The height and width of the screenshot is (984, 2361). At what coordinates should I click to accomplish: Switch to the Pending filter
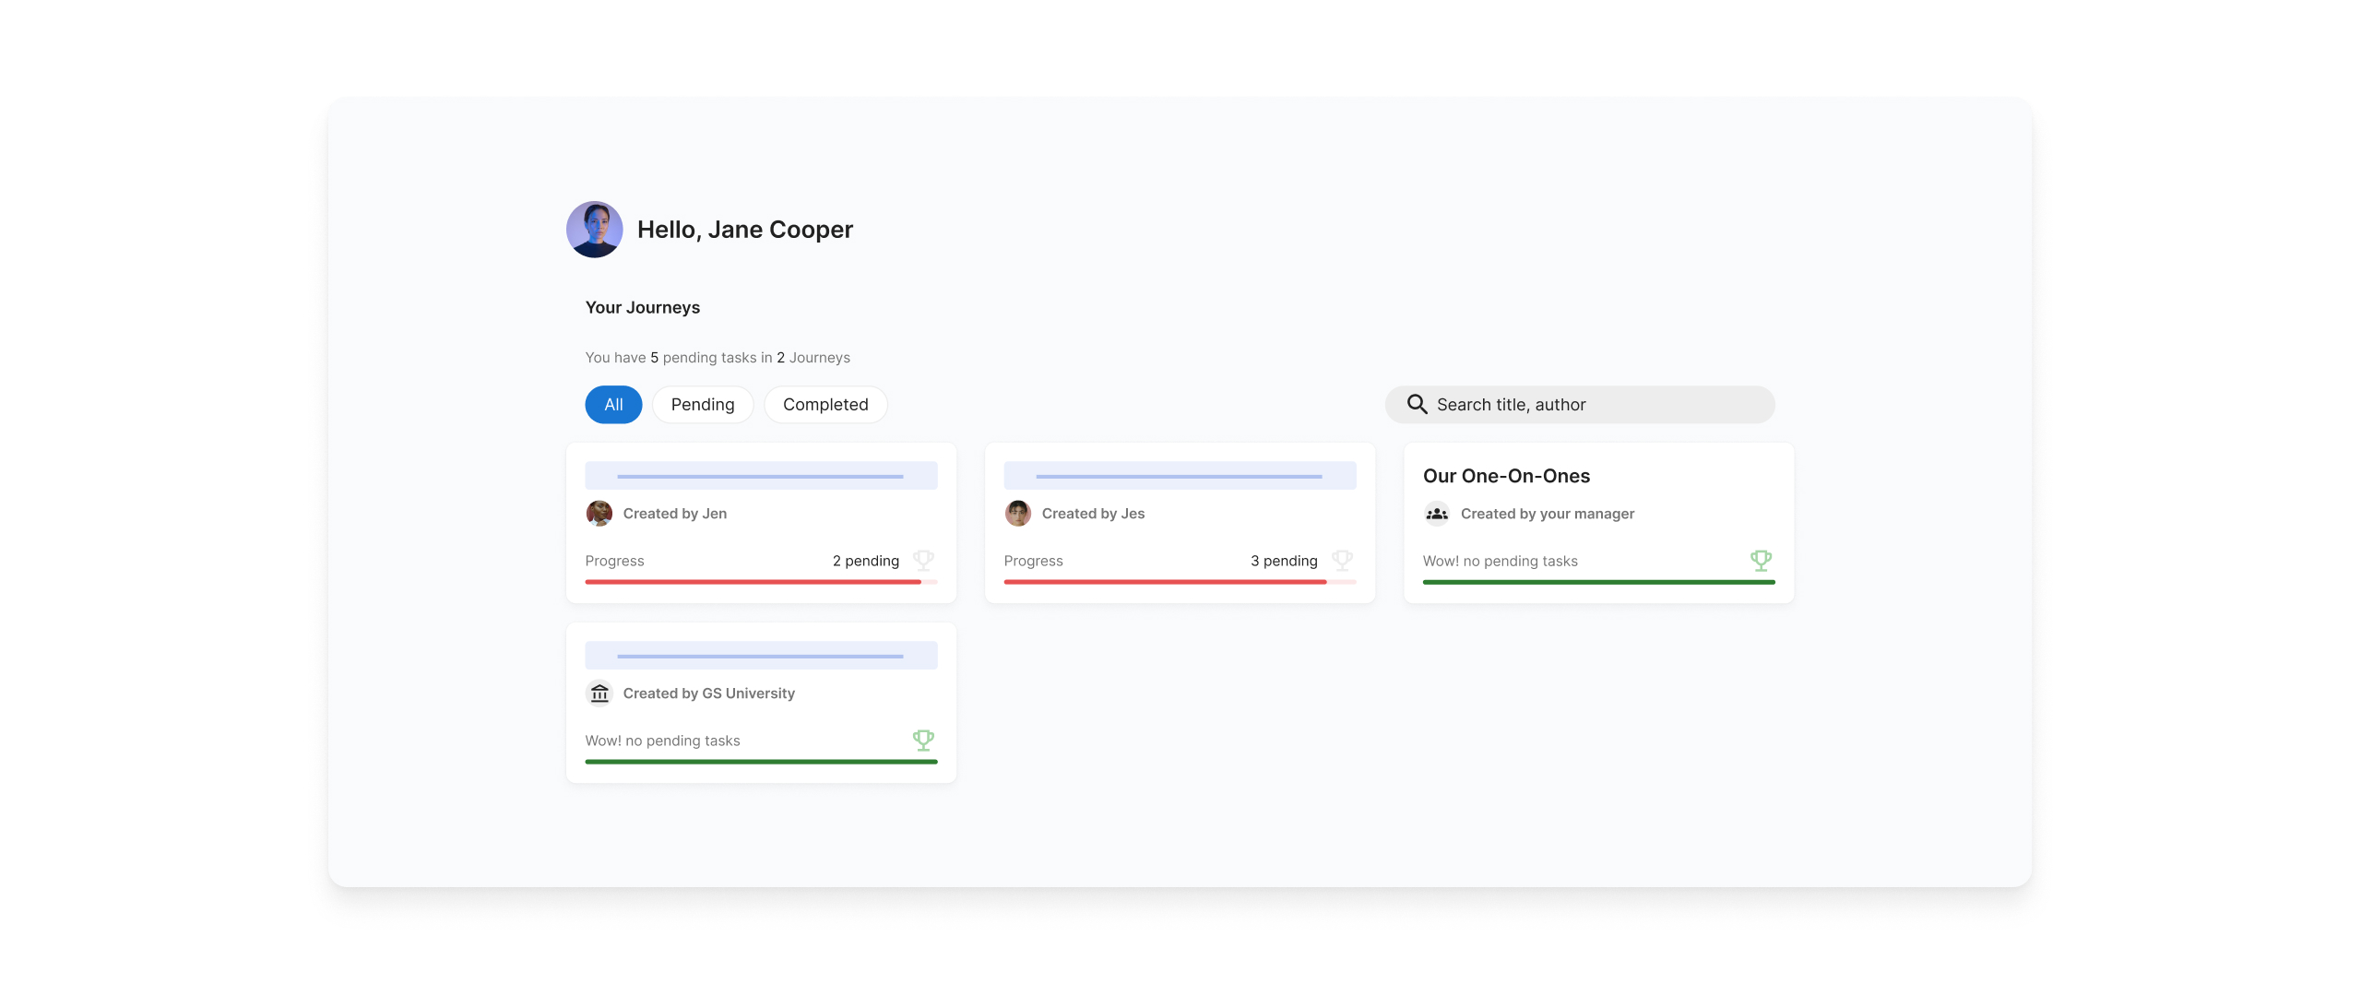pyautogui.click(x=703, y=405)
